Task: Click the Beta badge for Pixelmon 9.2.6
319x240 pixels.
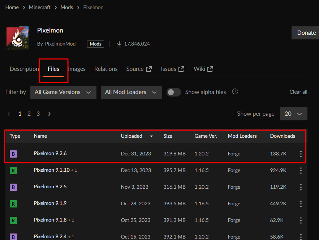Action: coord(13,154)
